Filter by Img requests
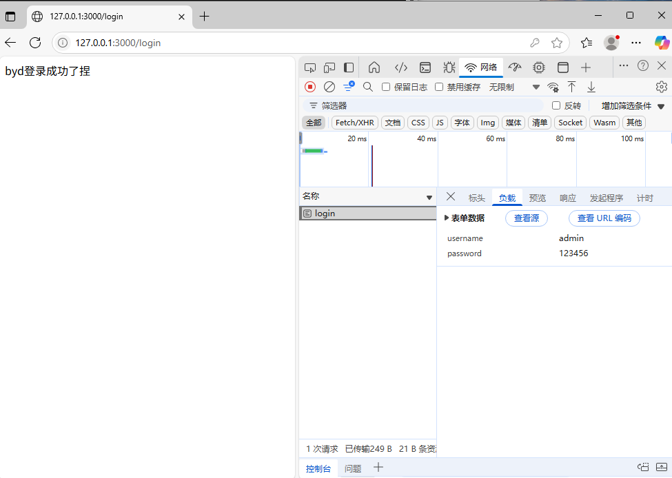Screen dimensions: 672x478 488,123
